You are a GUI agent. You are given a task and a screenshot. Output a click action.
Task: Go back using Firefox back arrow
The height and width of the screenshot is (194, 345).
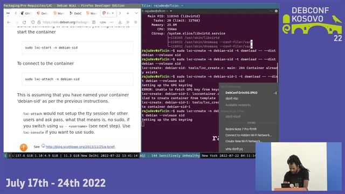coord(9,22)
